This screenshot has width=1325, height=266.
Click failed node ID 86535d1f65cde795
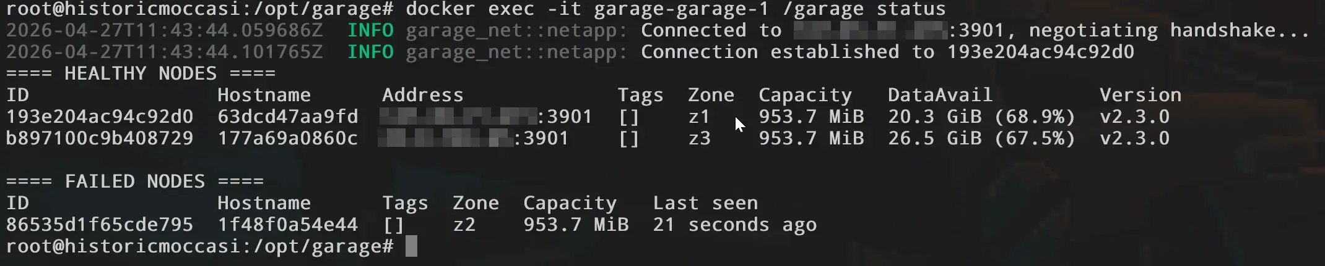(x=100, y=225)
